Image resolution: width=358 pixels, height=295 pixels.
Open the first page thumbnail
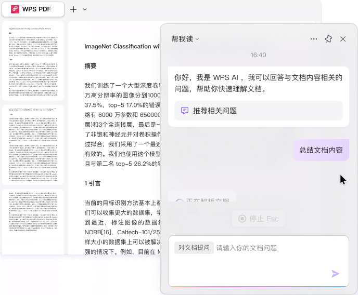tap(33, 61)
